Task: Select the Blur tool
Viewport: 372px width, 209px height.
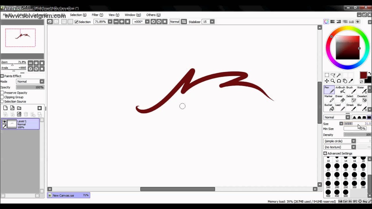Action: point(362,107)
